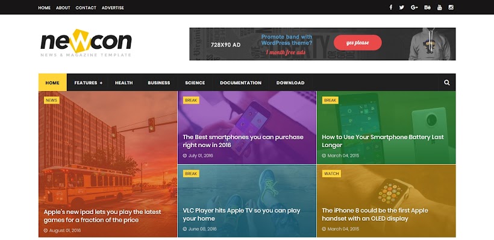Click the hoodie image in the ad
Image resolution: width=494 pixels, height=240 pixels.
430,44
